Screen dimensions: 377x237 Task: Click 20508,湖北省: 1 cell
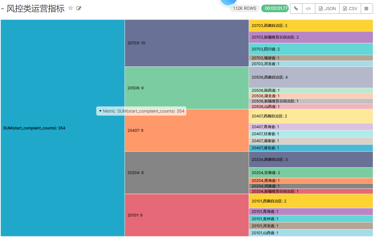point(311,96)
